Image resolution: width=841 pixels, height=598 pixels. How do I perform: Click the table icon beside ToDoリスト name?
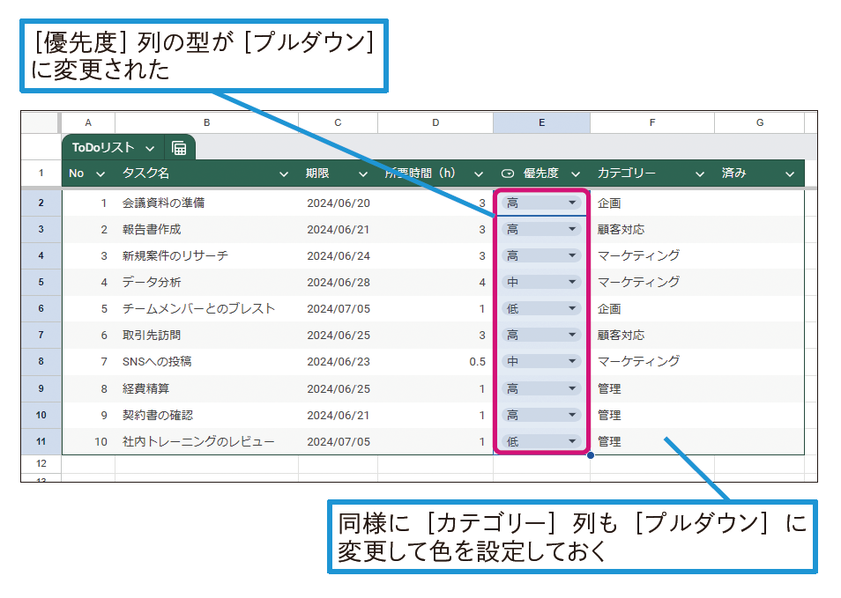click(x=179, y=148)
